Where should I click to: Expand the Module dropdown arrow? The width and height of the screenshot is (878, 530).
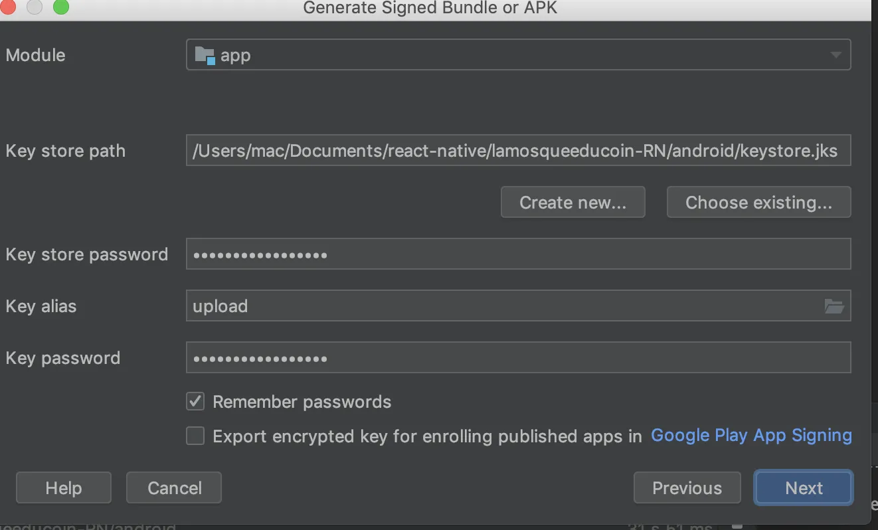pyautogui.click(x=836, y=55)
